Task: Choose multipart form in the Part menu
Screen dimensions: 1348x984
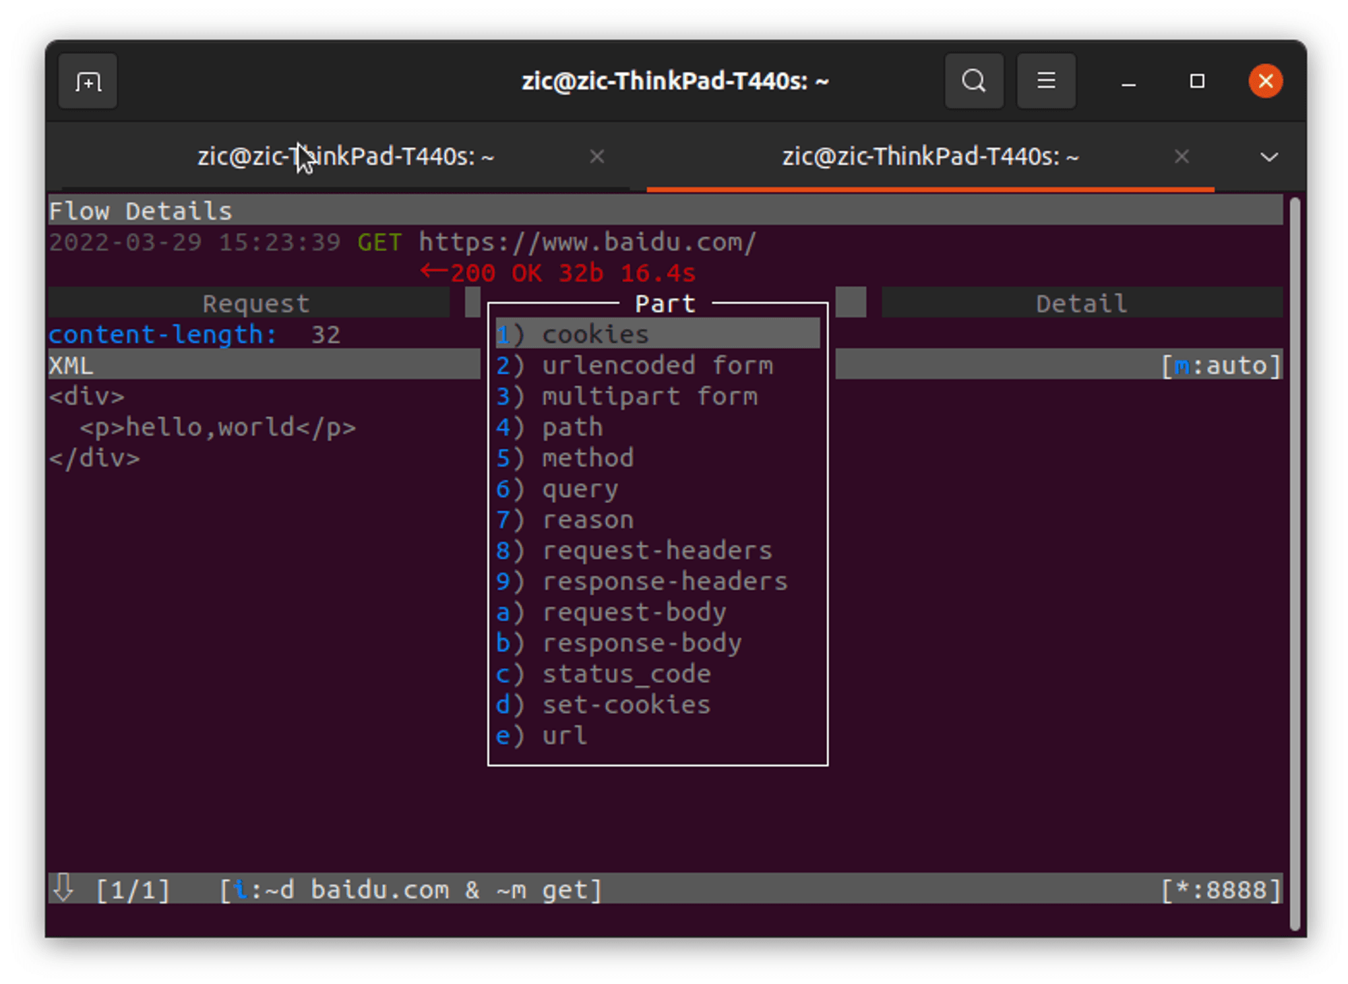Action: point(658,396)
